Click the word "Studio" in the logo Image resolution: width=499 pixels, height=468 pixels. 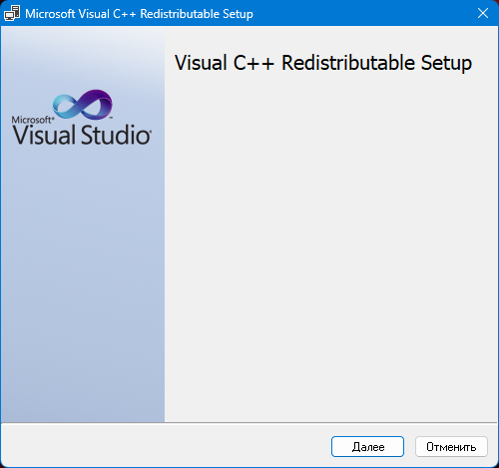(116, 135)
